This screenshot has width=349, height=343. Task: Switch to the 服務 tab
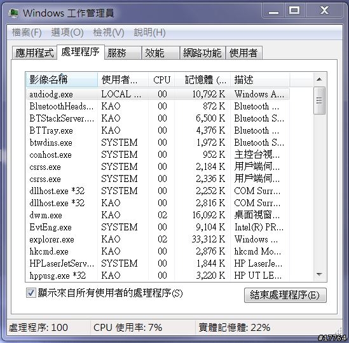[123, 53]
